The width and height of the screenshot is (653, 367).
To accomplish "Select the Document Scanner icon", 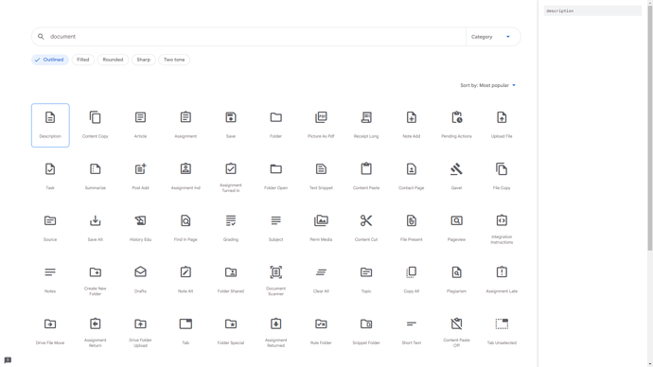I will pyautogui.click(x=276, y=272).
